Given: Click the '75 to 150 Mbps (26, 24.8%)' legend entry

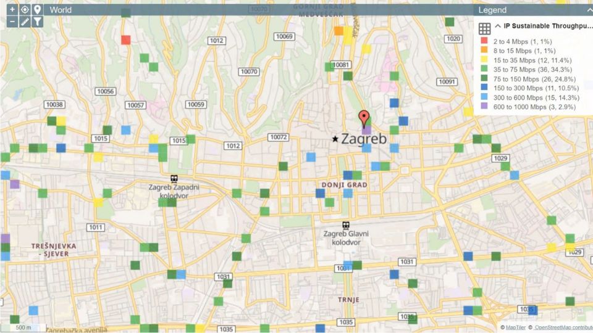Looking at the screenshot, I should pos(534,79).
